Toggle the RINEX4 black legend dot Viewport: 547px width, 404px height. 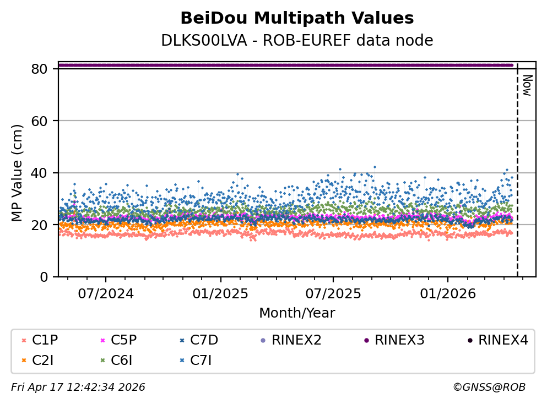point(469,340)
